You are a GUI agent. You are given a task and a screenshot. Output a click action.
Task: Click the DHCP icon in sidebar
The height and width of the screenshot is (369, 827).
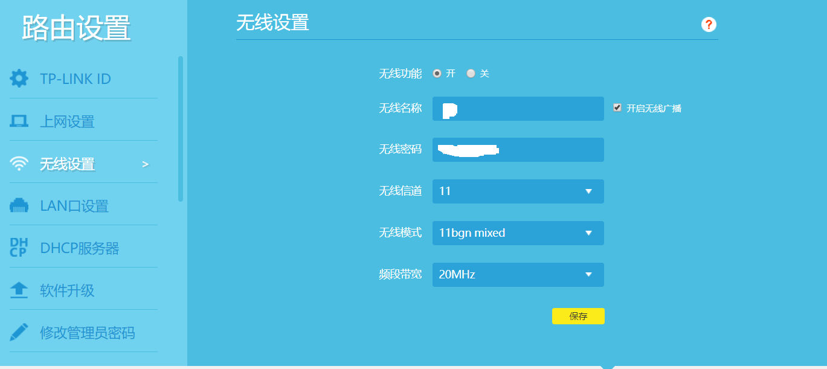[x=19, y=248]
